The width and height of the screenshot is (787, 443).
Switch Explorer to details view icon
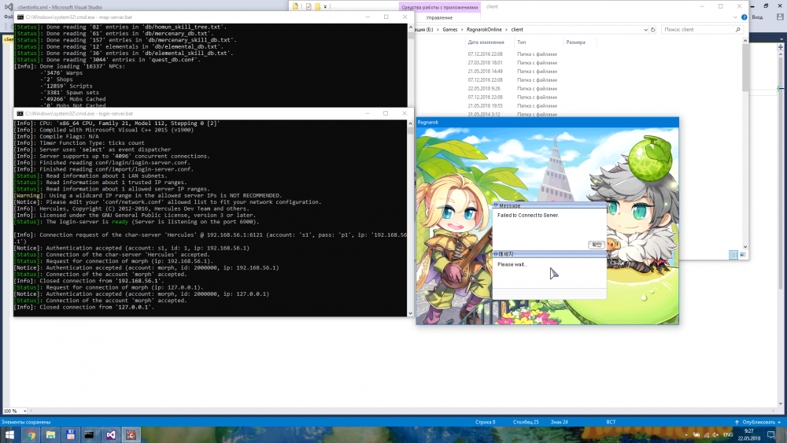[733, 255]
